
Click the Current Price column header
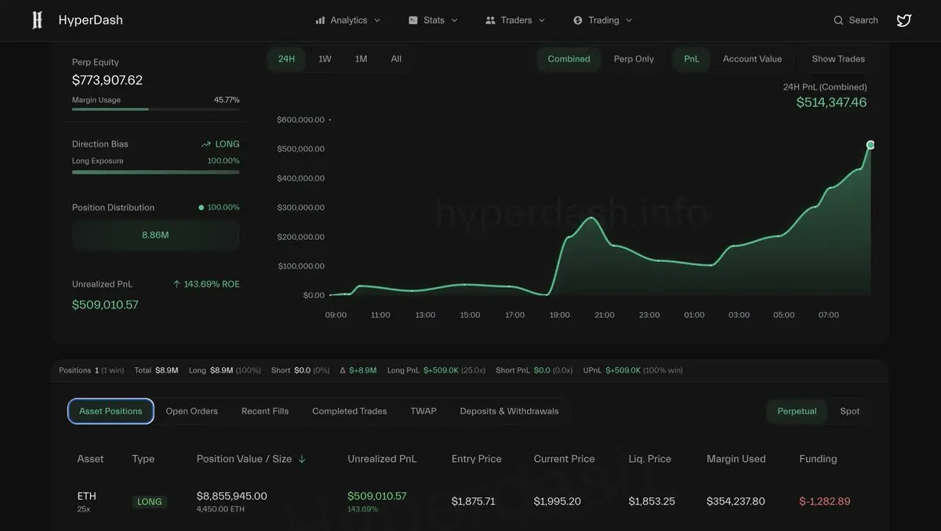[565, 459]
